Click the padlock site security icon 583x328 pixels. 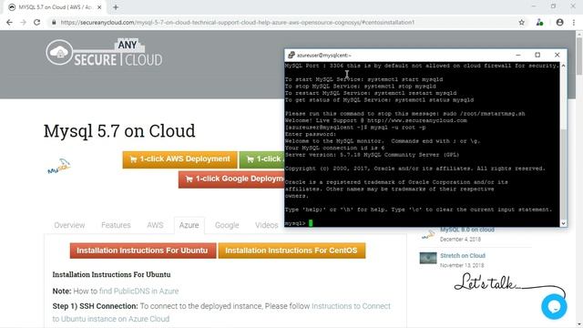[x=54, y=22]
